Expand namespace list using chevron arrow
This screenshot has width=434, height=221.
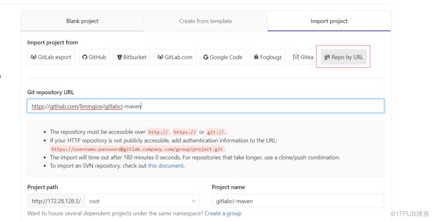pos(194,201)
